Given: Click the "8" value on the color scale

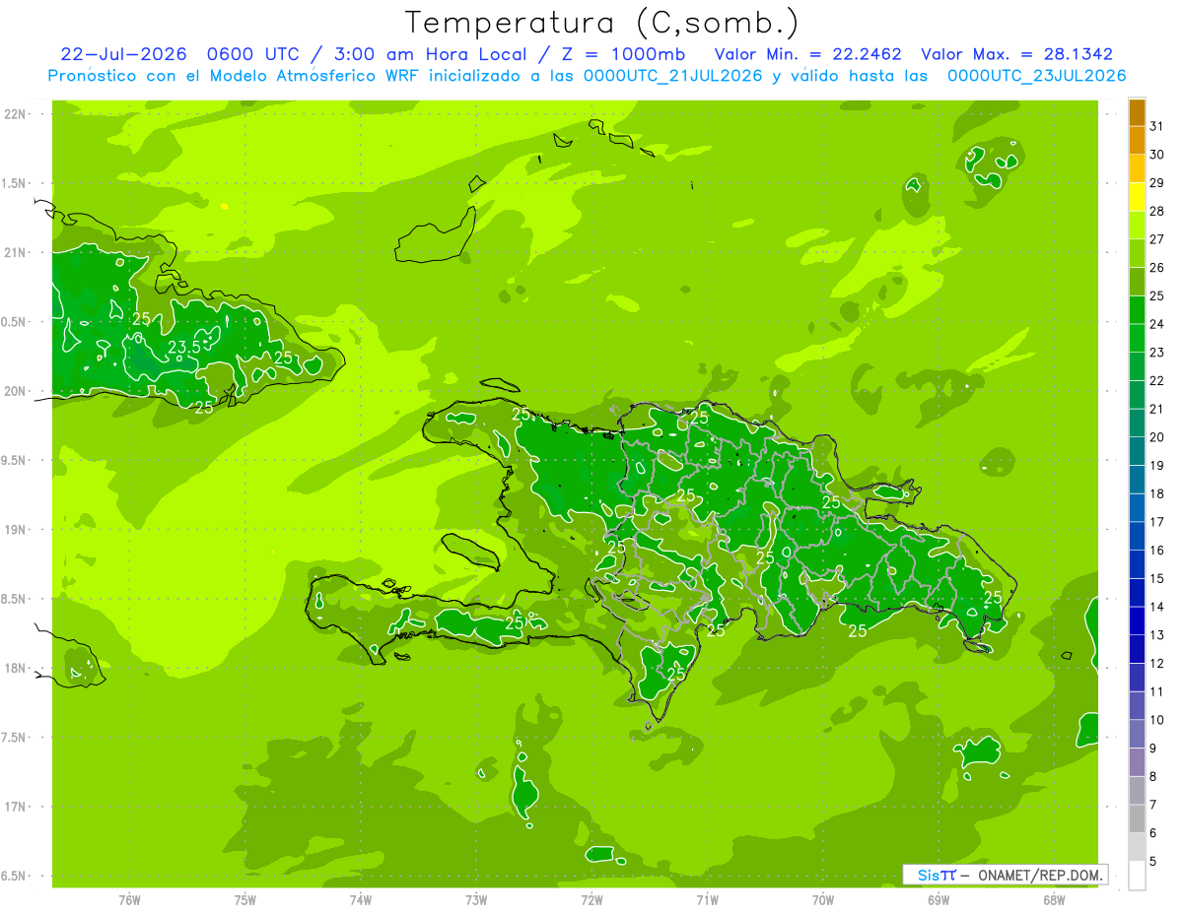Looking at the screenshot, I should pos(1153,776).
